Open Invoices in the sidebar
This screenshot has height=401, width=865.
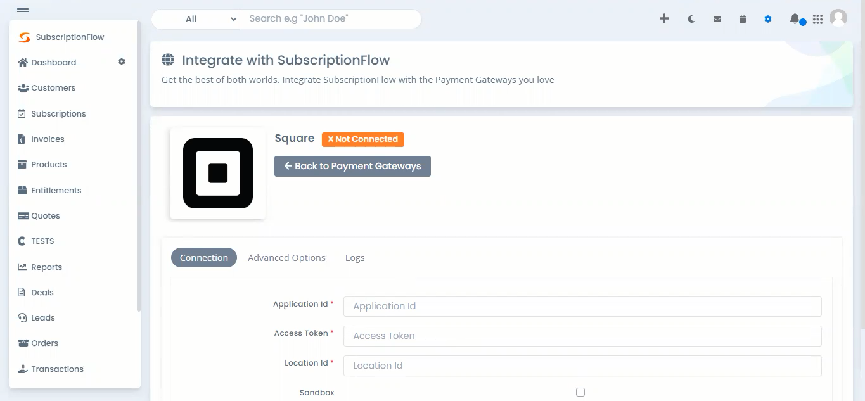48,139
